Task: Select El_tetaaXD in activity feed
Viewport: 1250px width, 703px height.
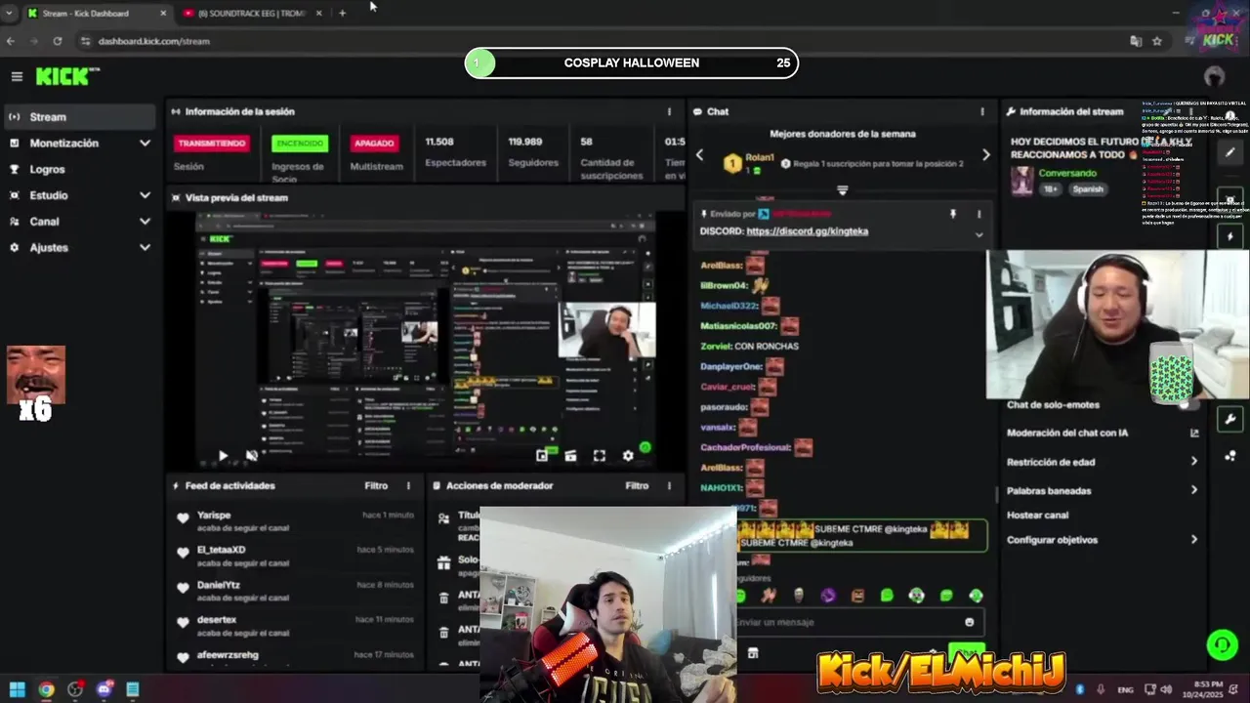Action: click(x=221, y=550)
